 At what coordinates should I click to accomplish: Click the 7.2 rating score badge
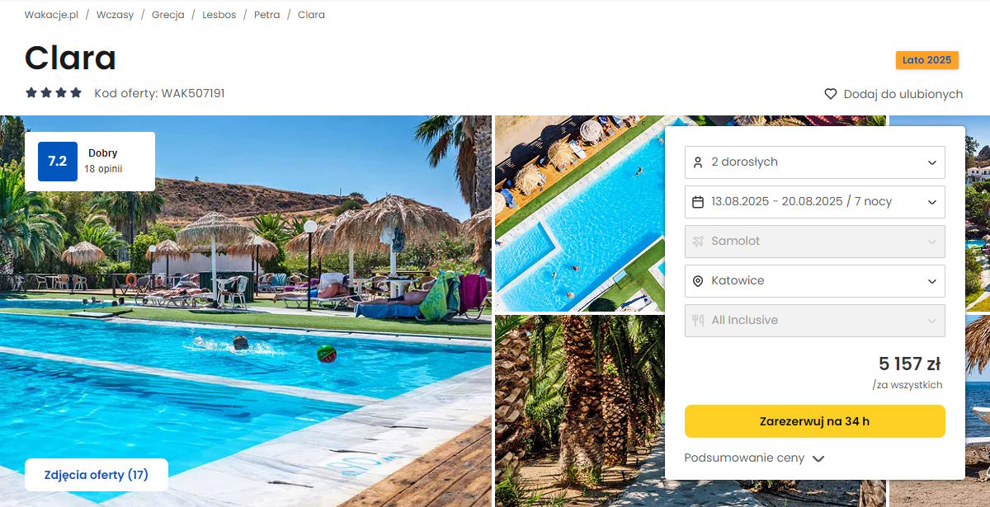tap(58, 162)
